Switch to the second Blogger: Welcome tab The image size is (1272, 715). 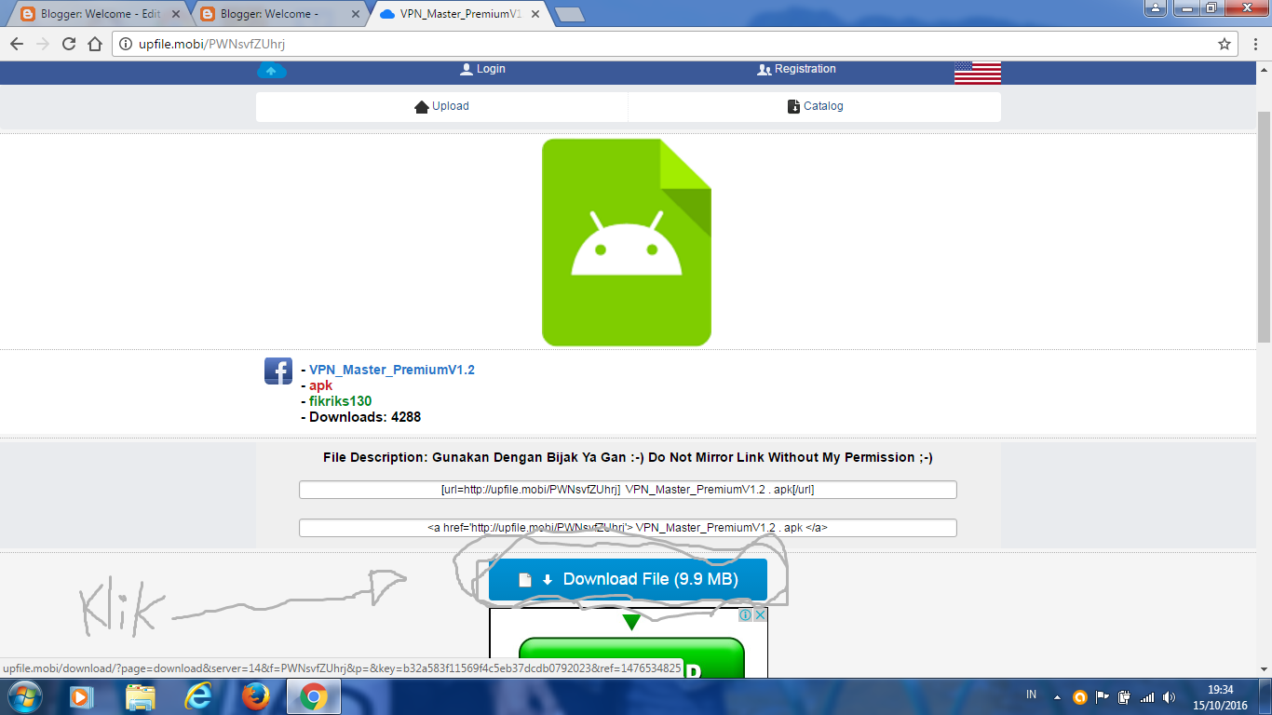tap(279, 14)
